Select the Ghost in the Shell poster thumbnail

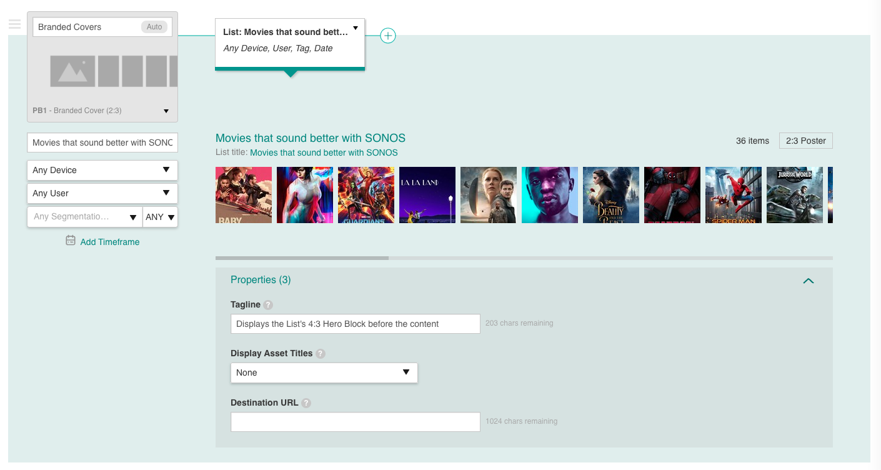point(305,195)
